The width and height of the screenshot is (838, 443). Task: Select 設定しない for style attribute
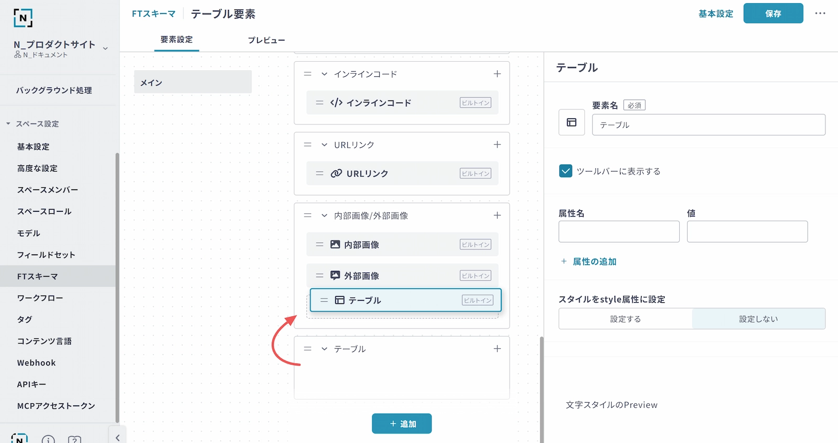pyautogui.click(x=758, y=319)
